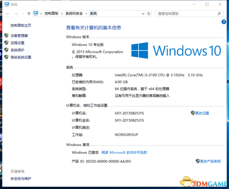
Task: Select the 系统和安全 breadcrumb item
Action: [74, 13]
